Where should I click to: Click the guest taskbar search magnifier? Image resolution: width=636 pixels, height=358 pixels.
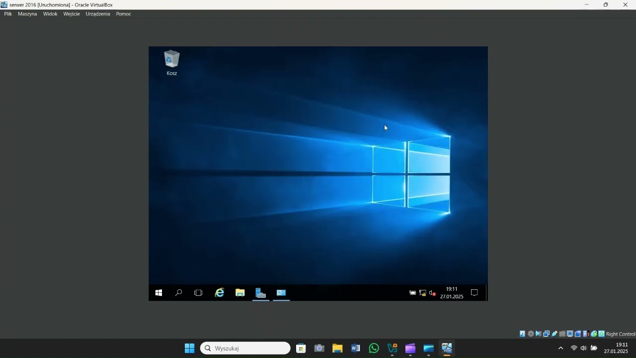[x=178, y=293]
